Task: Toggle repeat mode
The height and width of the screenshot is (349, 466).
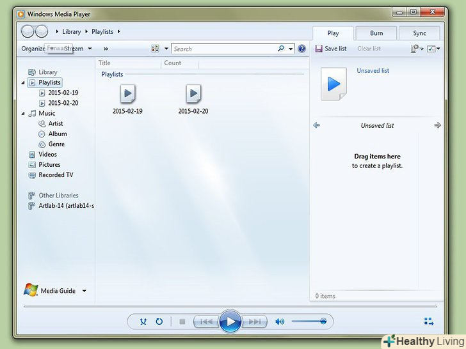Action: (159, 322)
